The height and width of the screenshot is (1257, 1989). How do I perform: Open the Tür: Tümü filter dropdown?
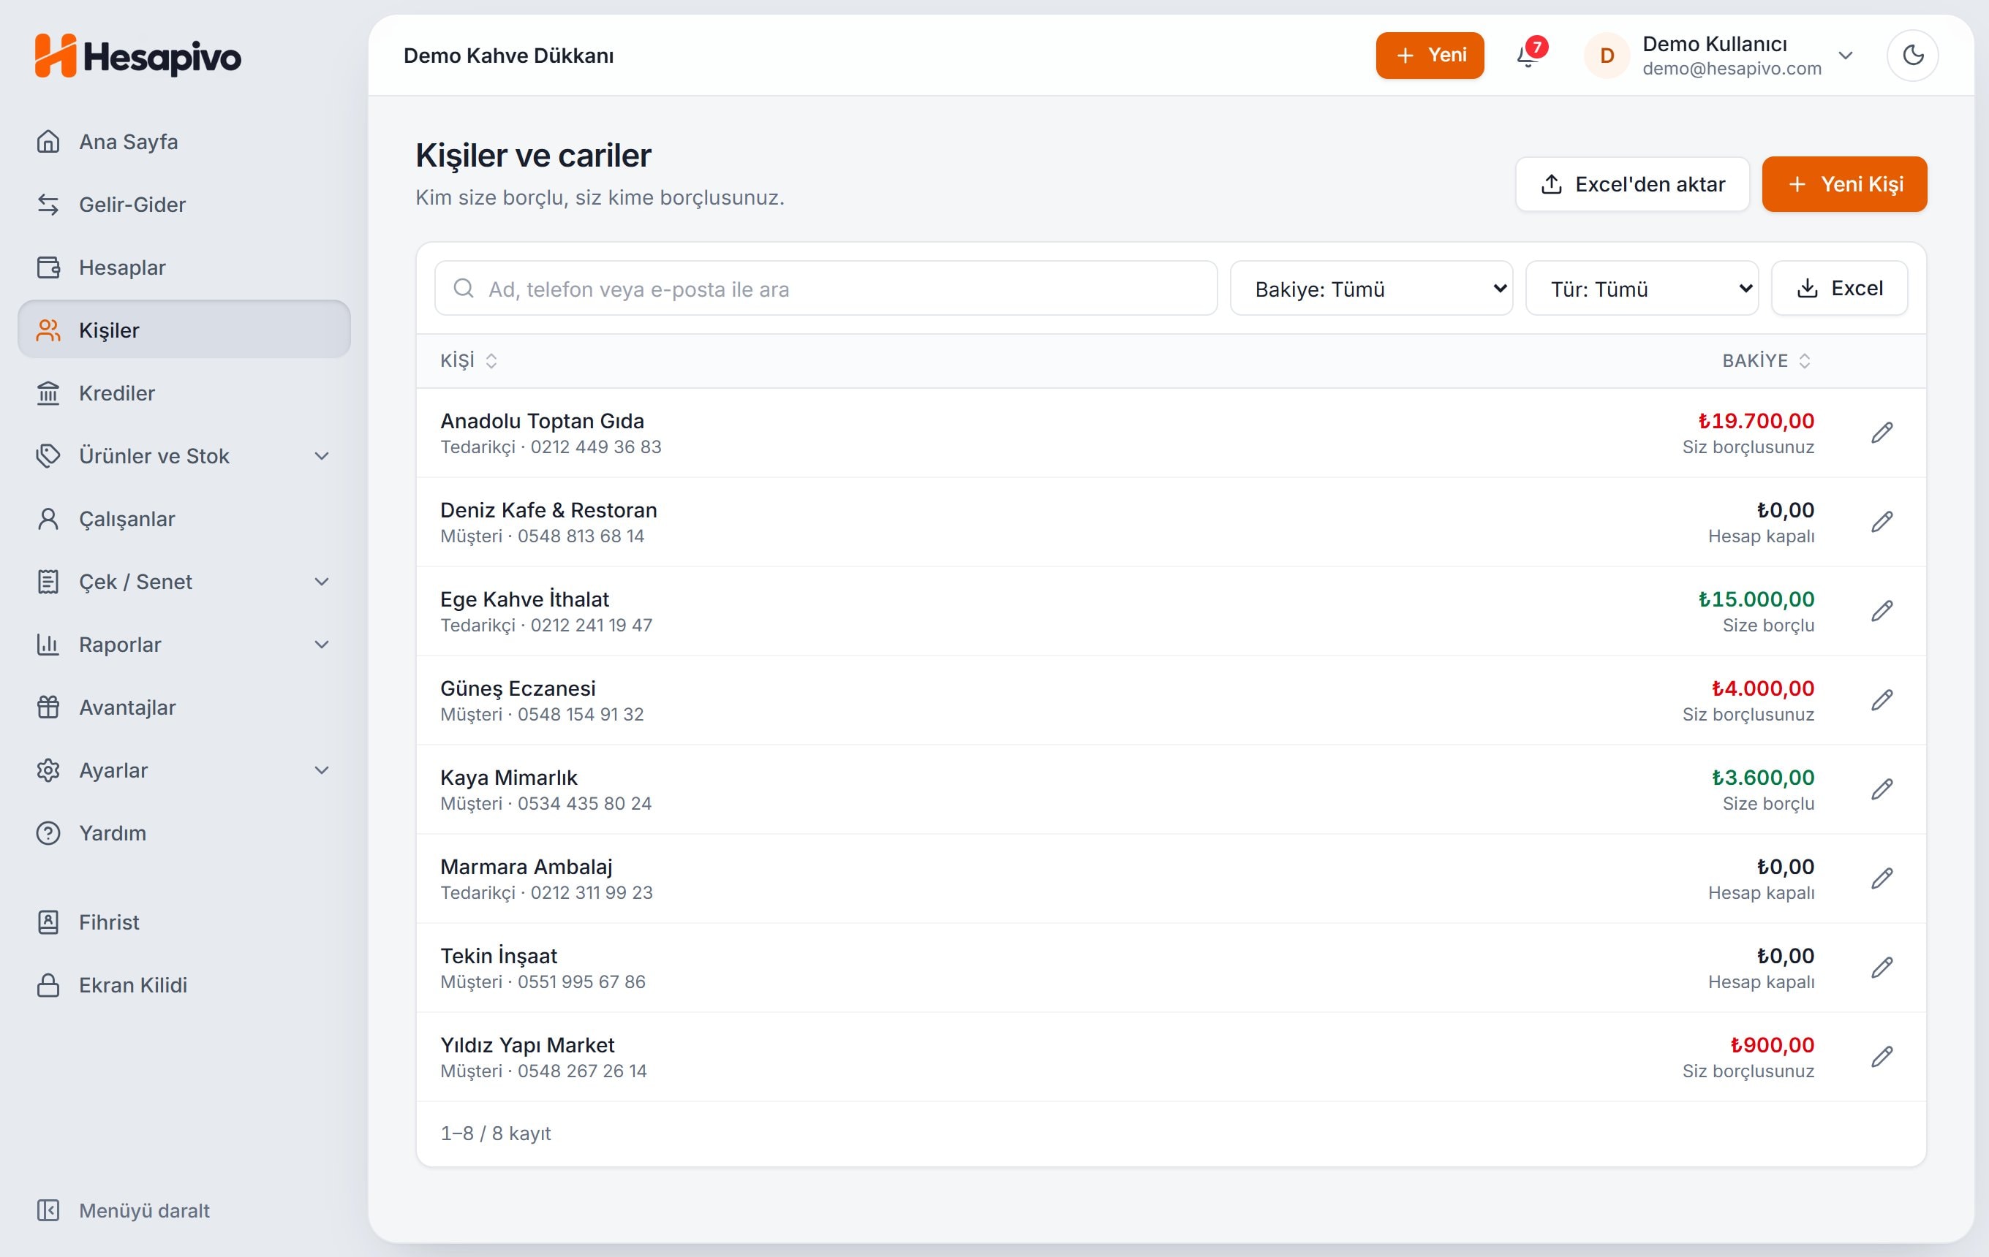pyautogui.click(x=1641, y=288)
